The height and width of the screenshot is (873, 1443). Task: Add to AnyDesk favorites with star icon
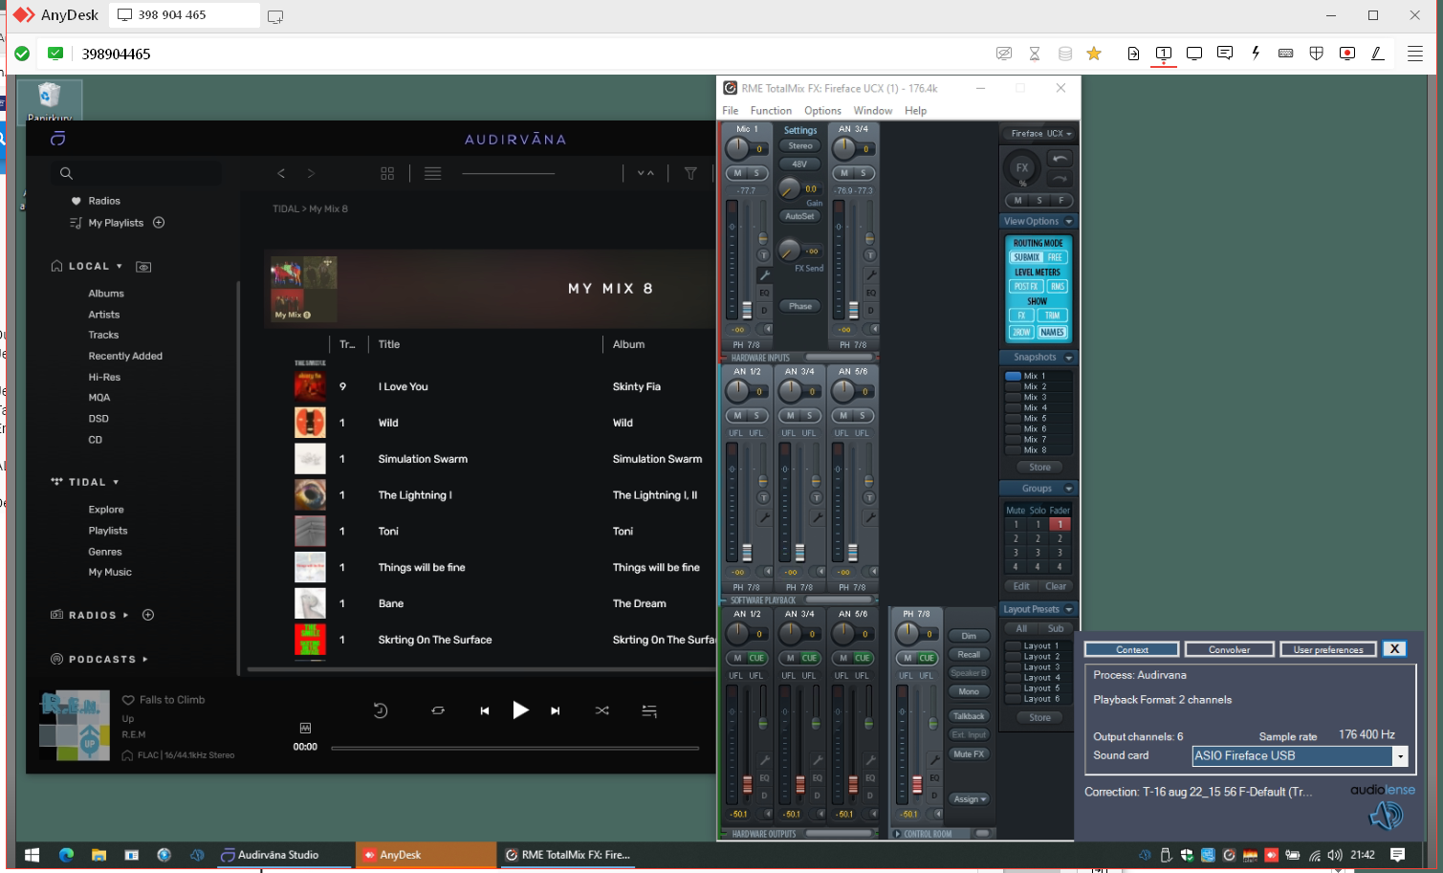click(1094, 54)
